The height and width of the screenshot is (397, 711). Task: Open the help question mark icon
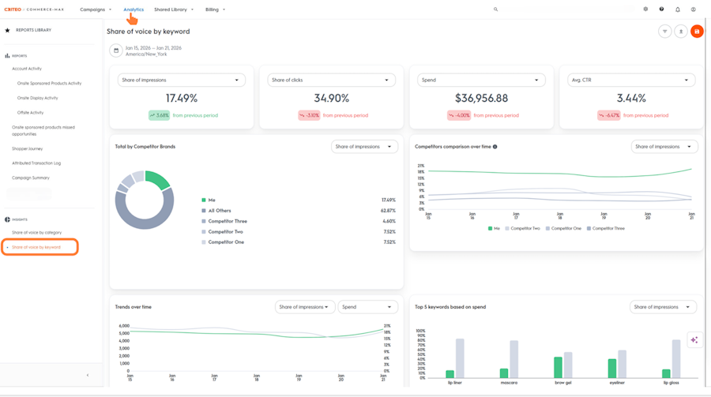[x=661, y=9]
